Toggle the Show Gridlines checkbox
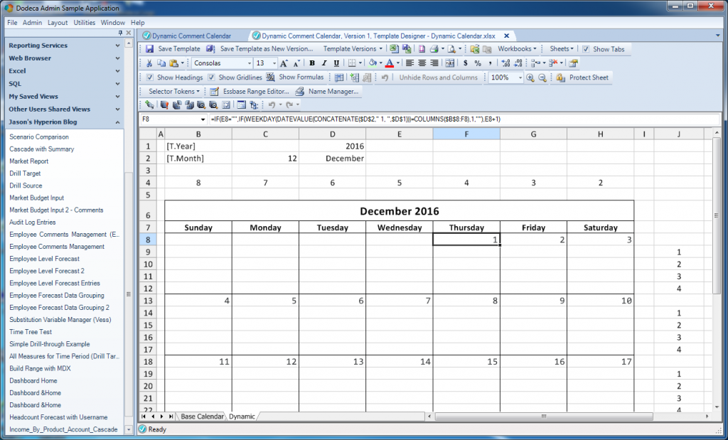This screenshot has height=440, width=728. (x=210, y=77)
